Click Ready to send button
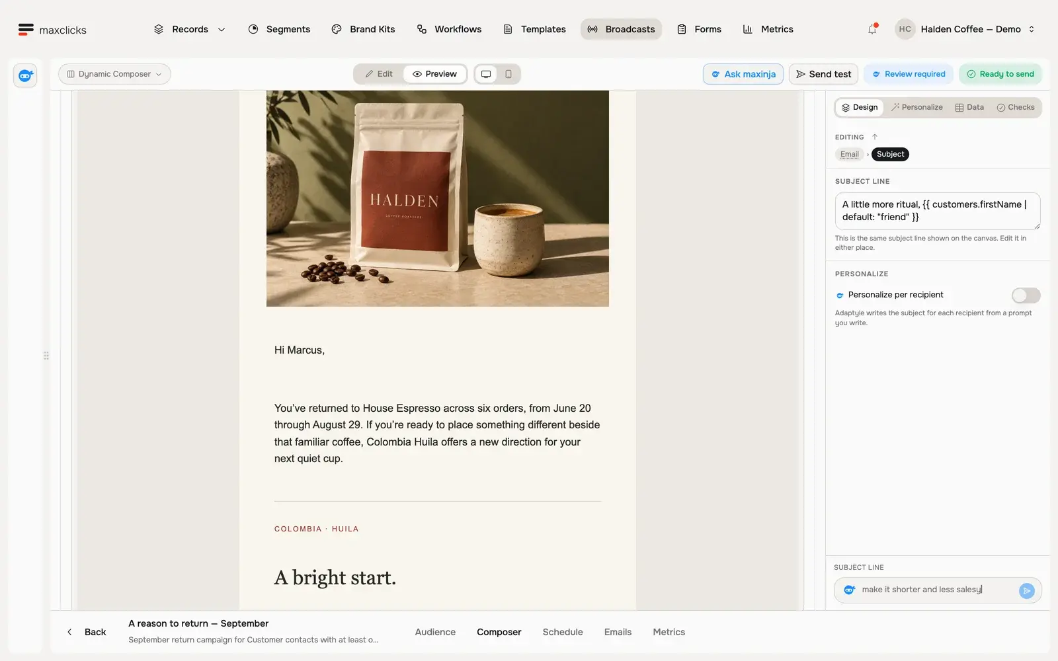 [x=1000, y=74]
